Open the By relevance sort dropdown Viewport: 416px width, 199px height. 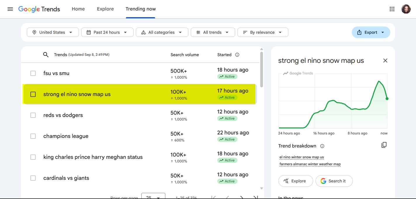point(263,32)
